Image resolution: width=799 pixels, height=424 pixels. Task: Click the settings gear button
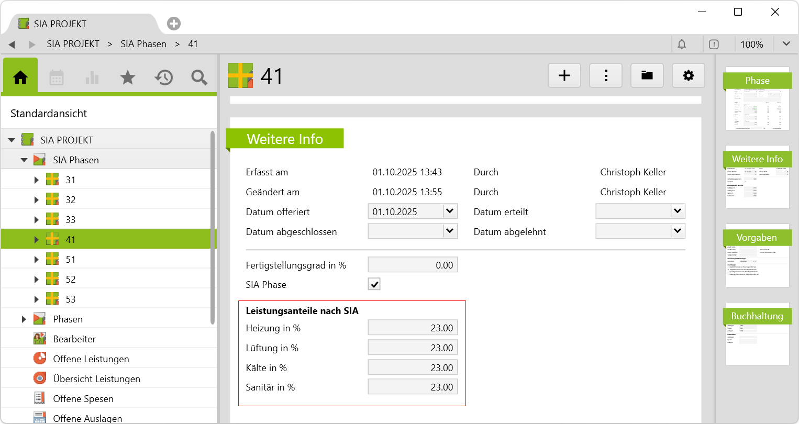(688, 76)
